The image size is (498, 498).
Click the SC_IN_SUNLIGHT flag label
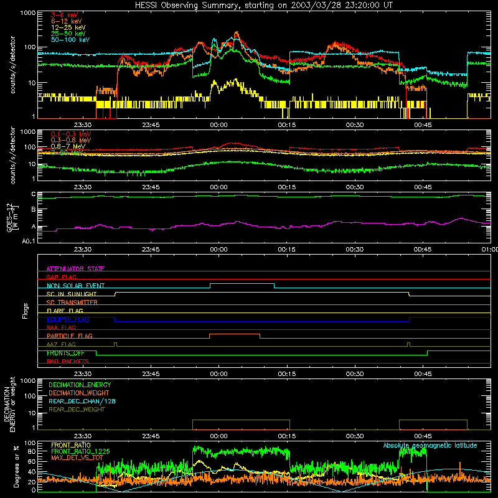tap(72, 294)
